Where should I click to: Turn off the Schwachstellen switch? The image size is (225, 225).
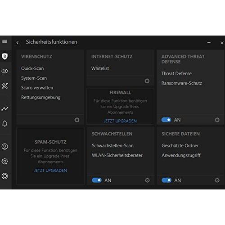(97, 180)
